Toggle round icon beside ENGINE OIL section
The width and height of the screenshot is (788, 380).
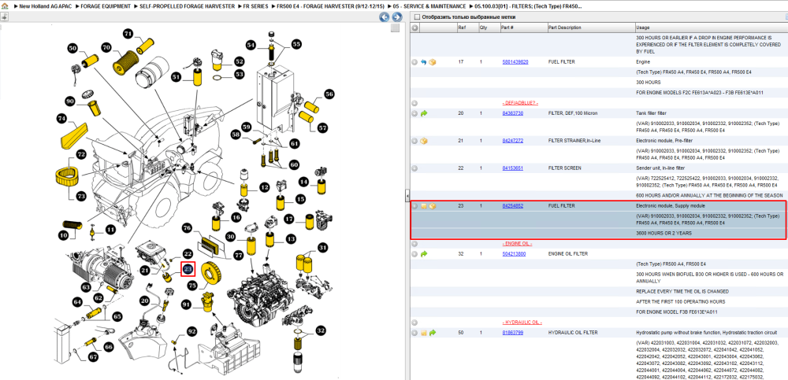click(414, 243)
